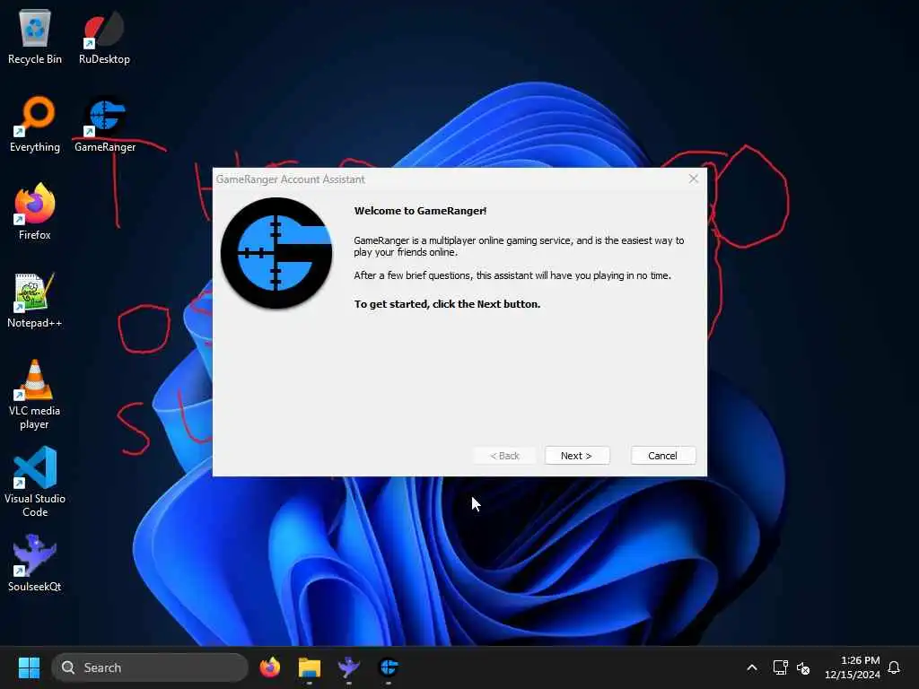Screen dimensions: 919x689
Task: Click Next in the GameRanger assistant
Action: pos(577,456)
